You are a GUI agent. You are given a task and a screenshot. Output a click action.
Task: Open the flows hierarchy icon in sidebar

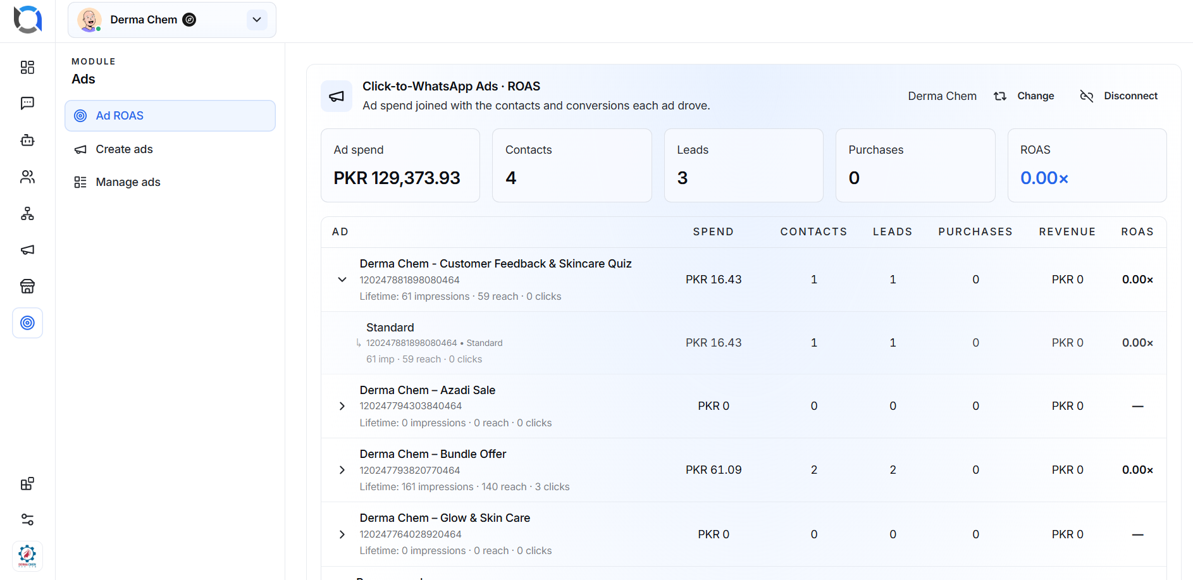coord(27,213)
